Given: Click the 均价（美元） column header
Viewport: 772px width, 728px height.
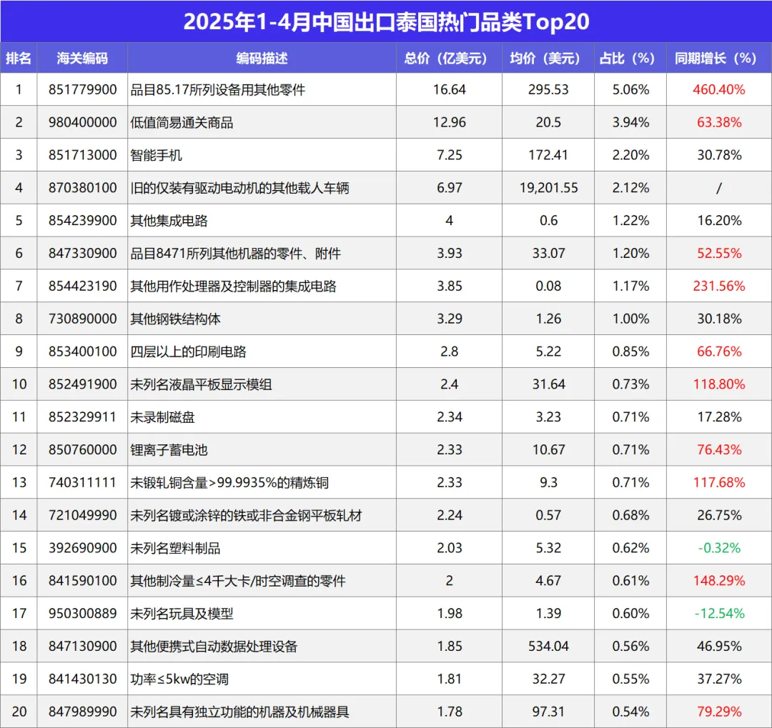Looking at the screenshot, I should (548, 58).
